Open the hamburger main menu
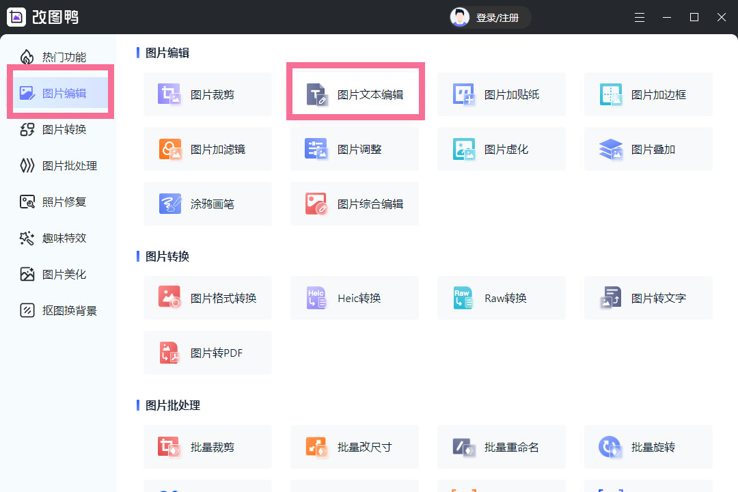This screenshot has height=492, width=738. click(x=639, y=17)
